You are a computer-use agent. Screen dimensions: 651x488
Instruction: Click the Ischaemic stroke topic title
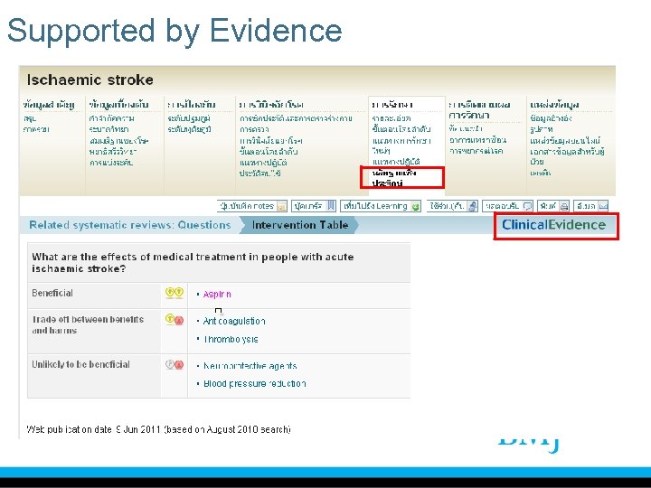click(90, 80)
